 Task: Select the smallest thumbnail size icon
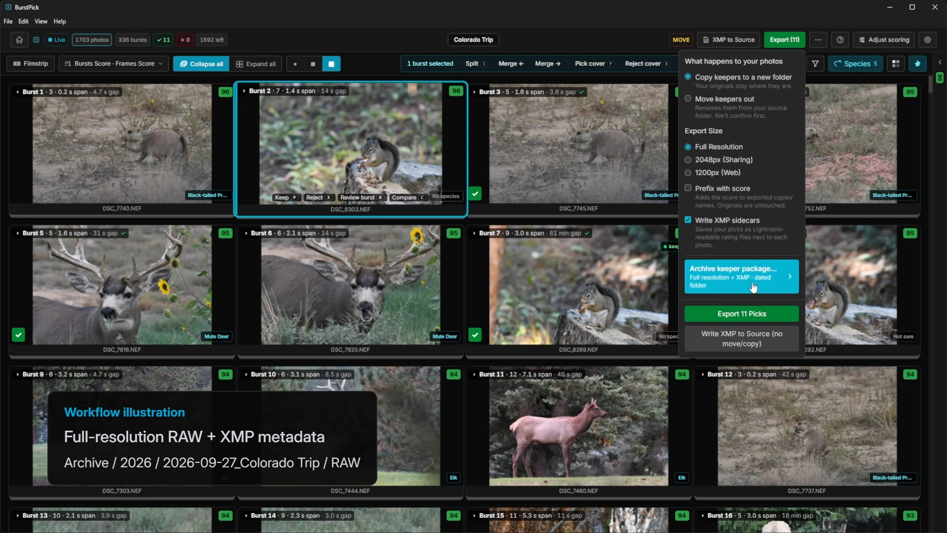tap(295, 64)
